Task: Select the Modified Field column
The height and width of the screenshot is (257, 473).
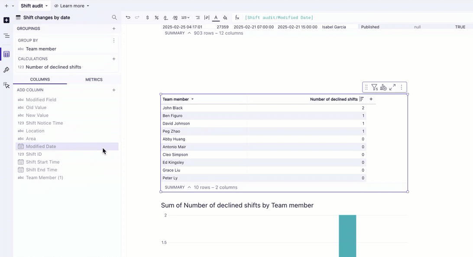Action: coord(67,100)
